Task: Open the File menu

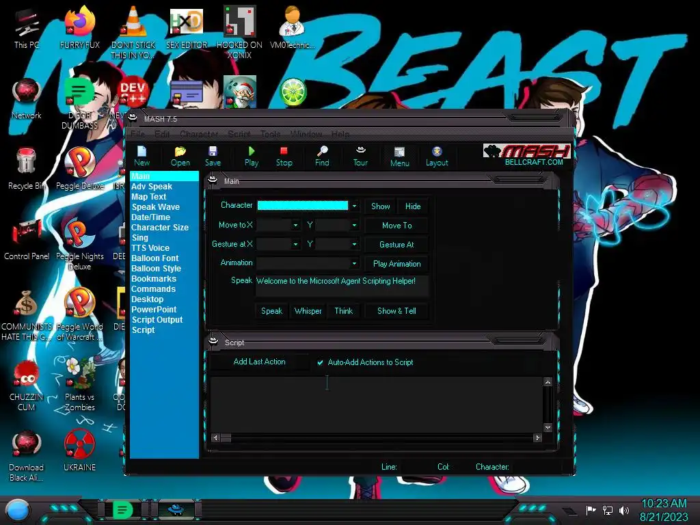Action: pyautogui.click(x=138, y=134)
